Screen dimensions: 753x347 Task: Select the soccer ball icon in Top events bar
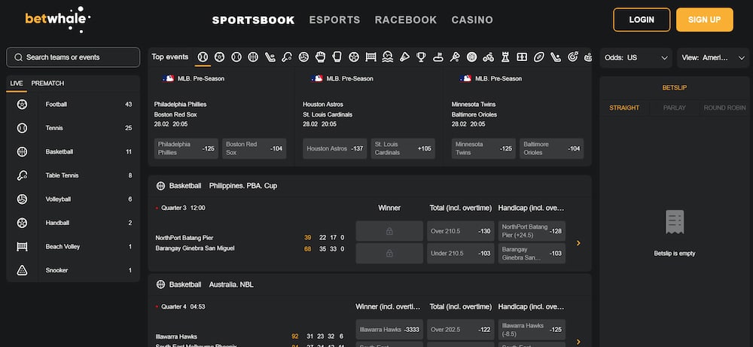(x=219, y=57)
